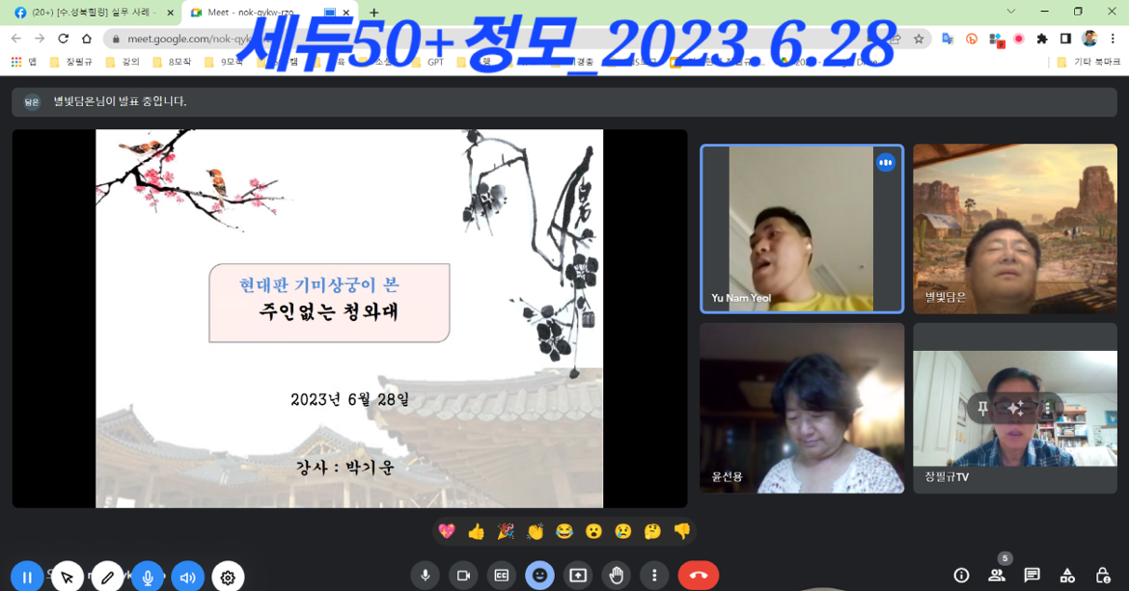Toggle closed captions in the Meet call

point(501,575)
